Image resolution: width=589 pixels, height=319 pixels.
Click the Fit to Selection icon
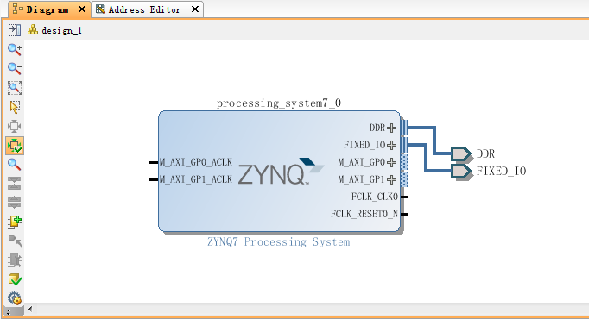pyautogui.click(x=15, y=127)
